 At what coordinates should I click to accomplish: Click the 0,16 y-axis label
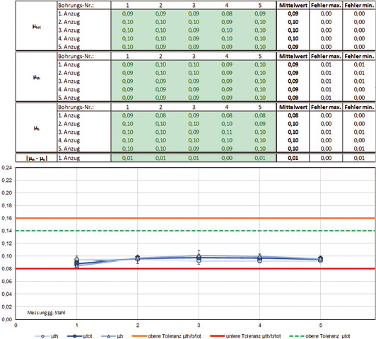point(7,218)
